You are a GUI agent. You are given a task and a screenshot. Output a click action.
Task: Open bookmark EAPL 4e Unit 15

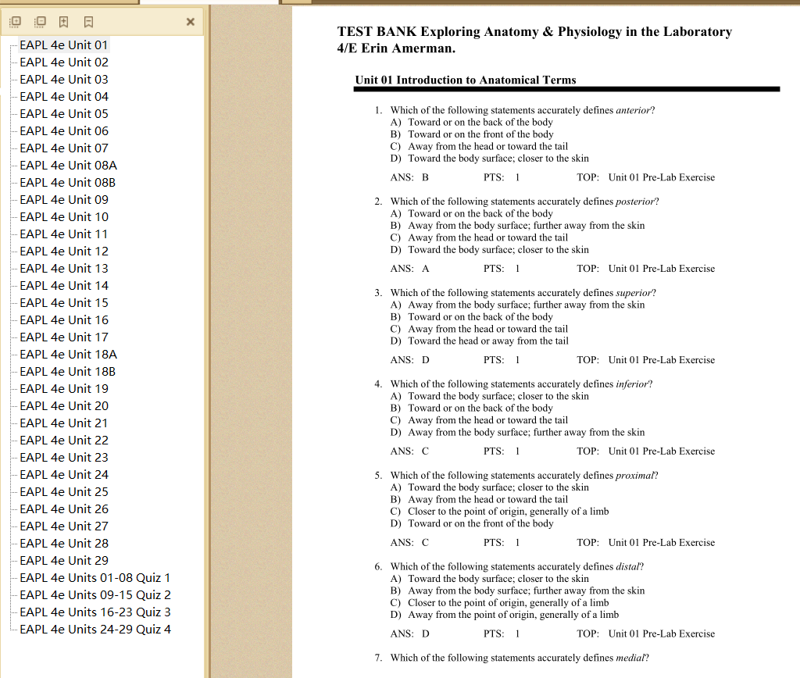64,302
